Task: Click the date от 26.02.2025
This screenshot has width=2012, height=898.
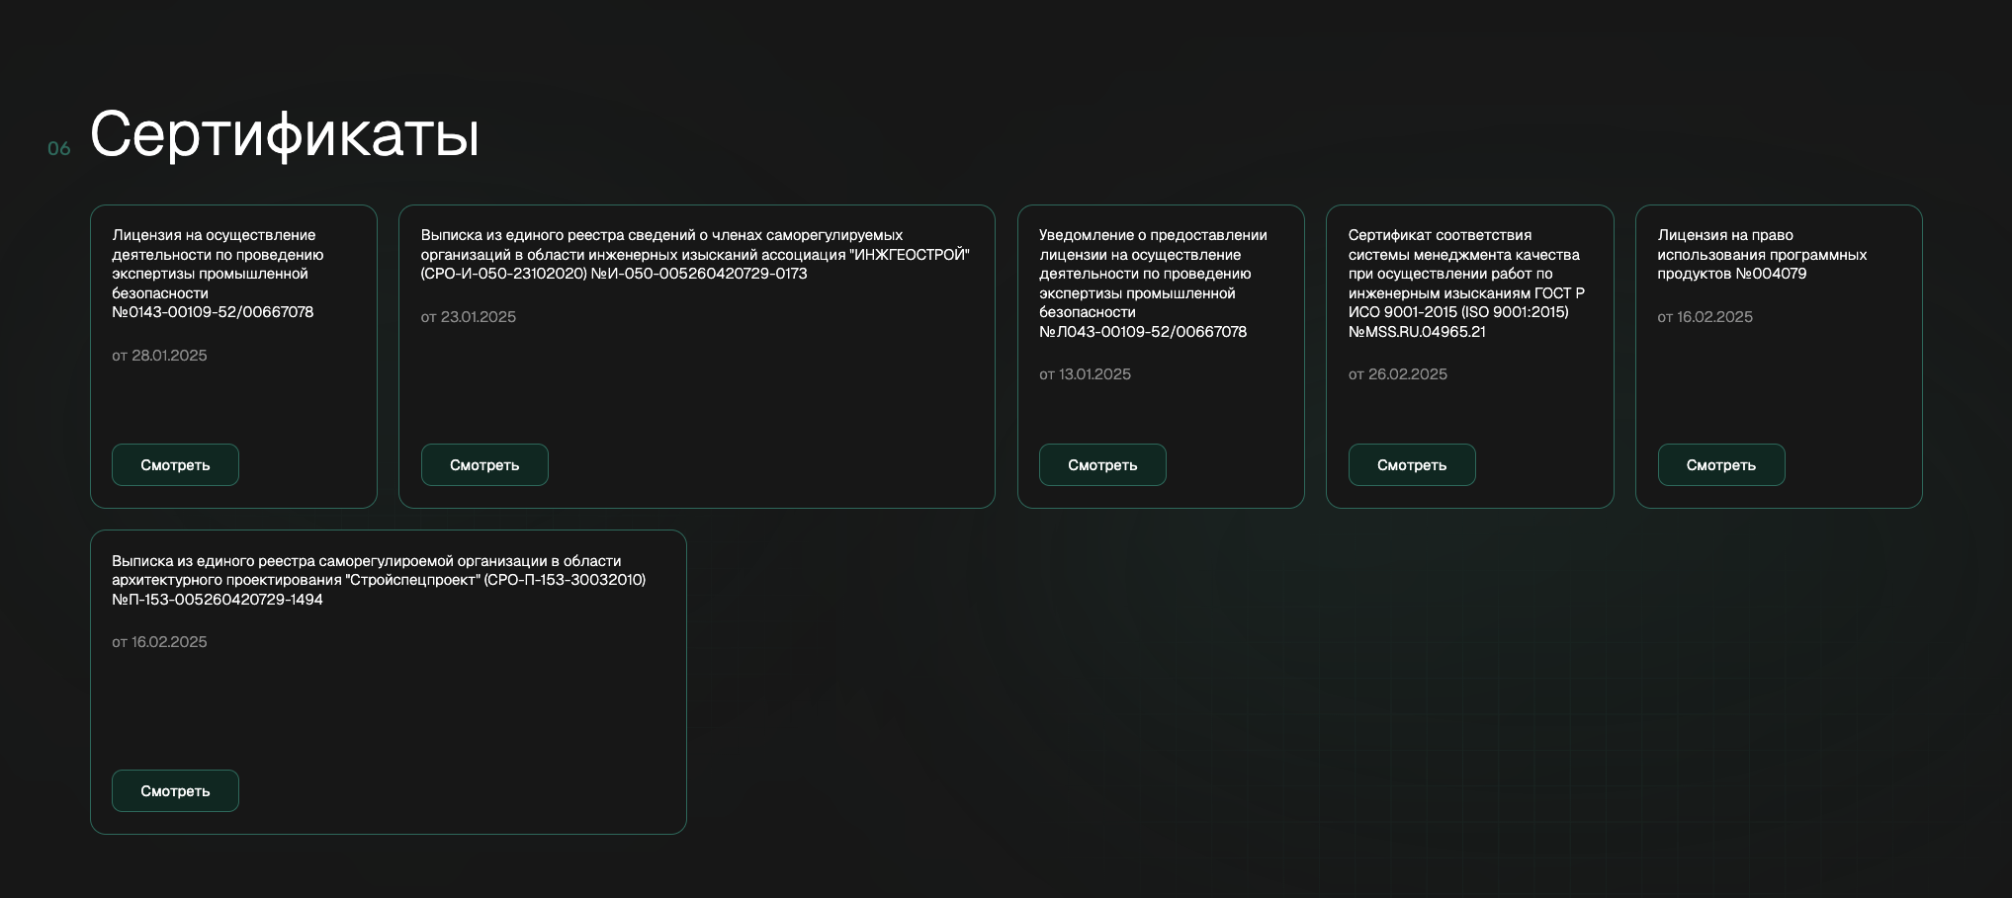Action: [x=1397, y=374]
